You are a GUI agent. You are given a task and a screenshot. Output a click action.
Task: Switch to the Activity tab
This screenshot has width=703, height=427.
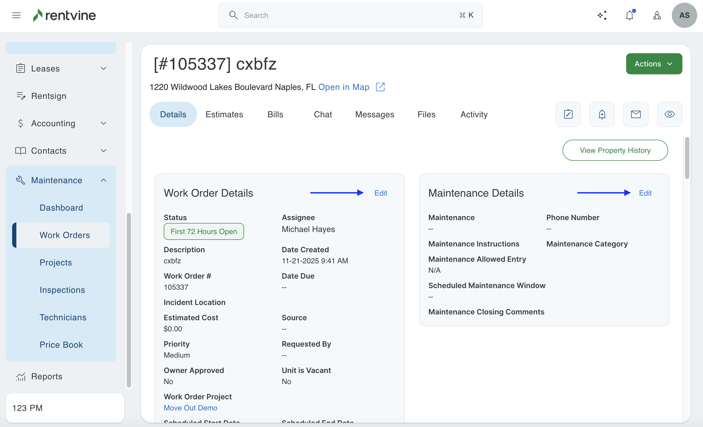(474, 114)
